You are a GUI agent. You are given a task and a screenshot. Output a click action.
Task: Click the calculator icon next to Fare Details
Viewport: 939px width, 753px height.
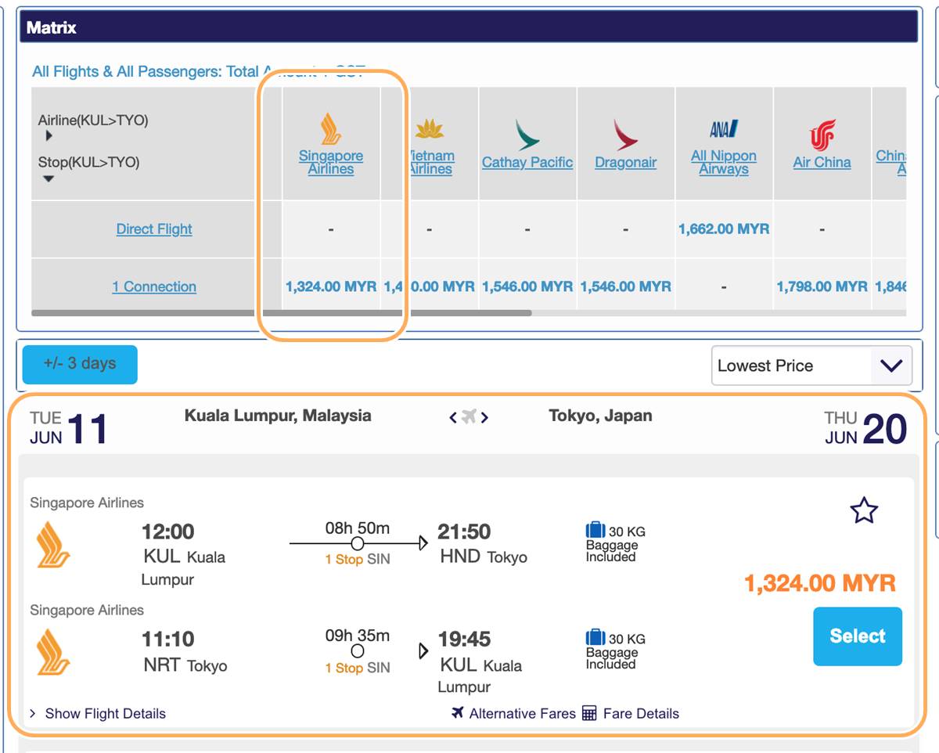589,713
